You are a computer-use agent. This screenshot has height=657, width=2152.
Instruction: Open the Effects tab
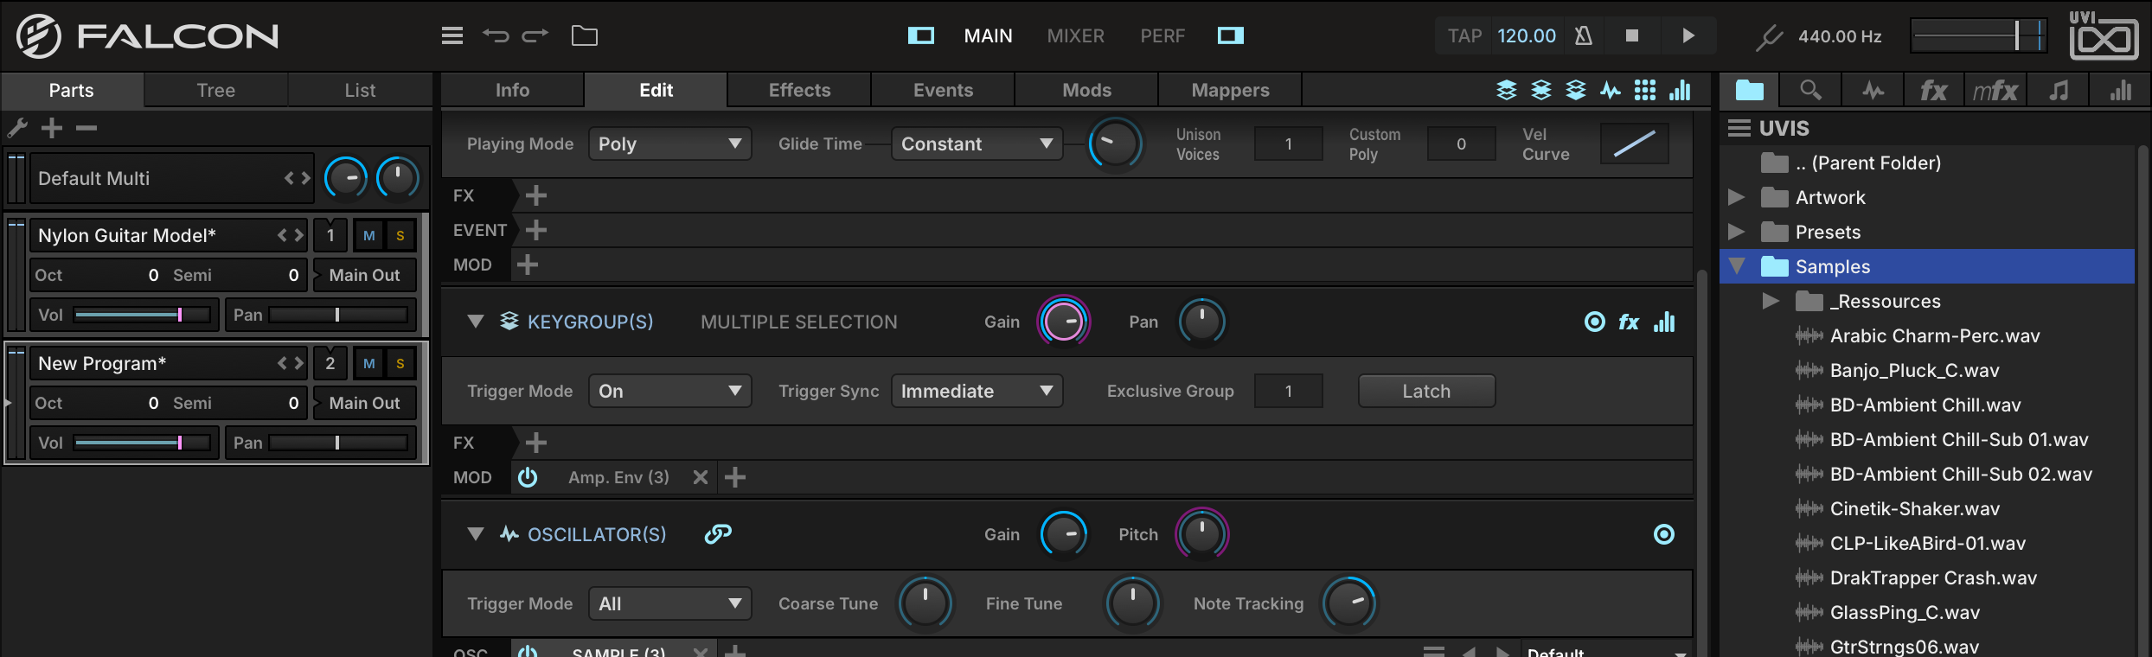click(x=799, y=90)
